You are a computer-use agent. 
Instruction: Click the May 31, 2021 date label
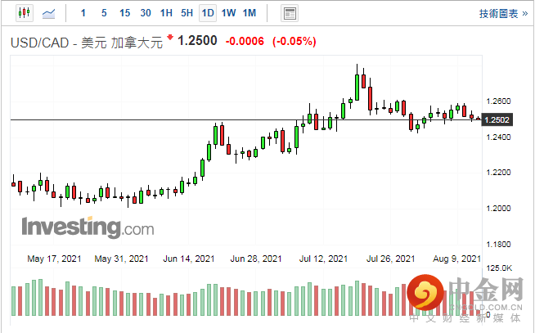click(121, 259)
